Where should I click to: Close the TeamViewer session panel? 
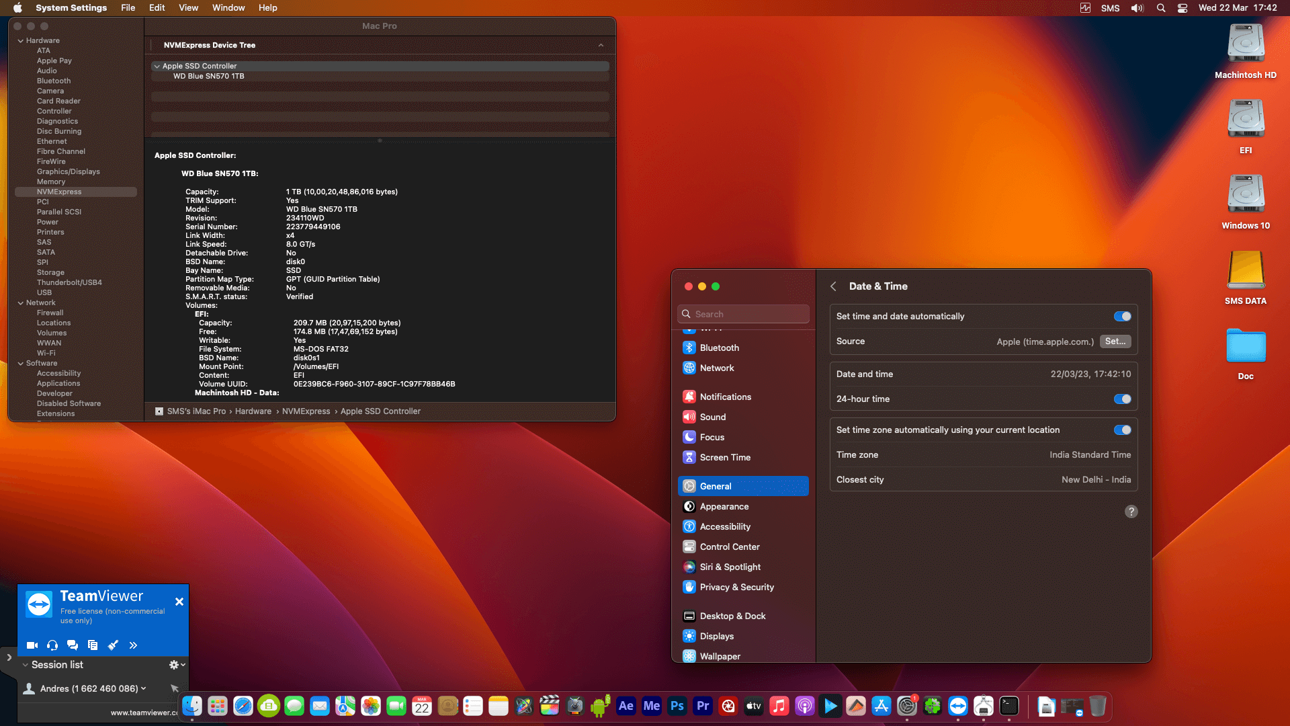point(179,602)
